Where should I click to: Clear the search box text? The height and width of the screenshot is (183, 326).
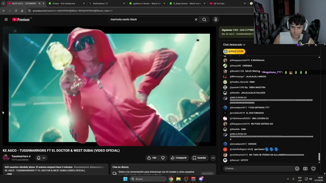196,20
